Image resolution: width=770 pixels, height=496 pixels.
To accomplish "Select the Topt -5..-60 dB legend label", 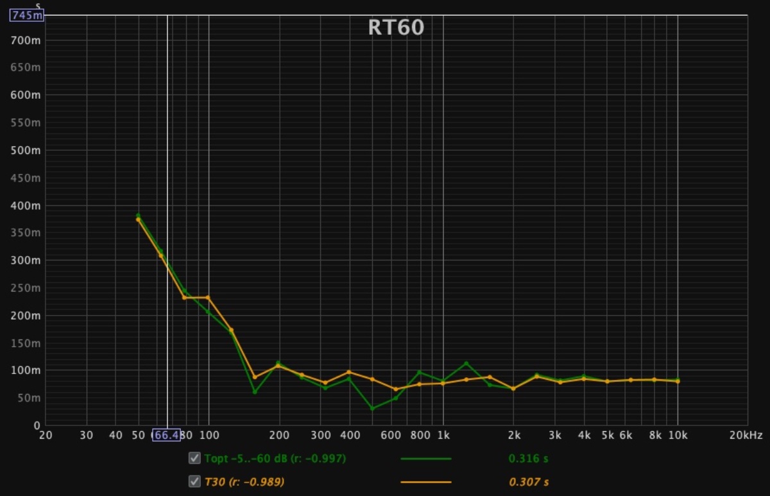I will coord(275,459).
